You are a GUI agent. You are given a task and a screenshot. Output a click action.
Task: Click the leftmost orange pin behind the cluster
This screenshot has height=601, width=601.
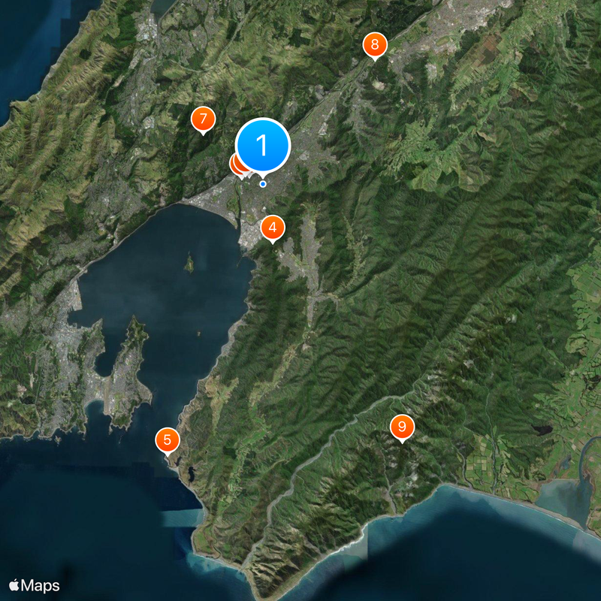231,162
